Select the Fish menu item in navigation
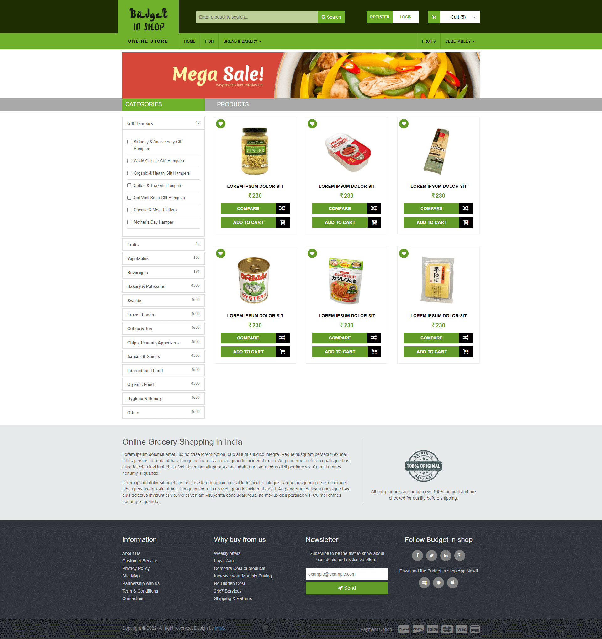Viewport: 602px width, 639px height. click(209, 41)
